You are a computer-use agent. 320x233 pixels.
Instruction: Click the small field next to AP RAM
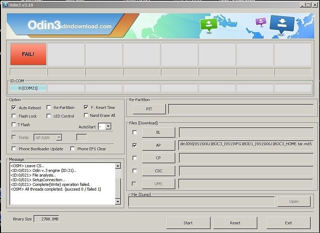pyautogui.click(x=82, y=137)
